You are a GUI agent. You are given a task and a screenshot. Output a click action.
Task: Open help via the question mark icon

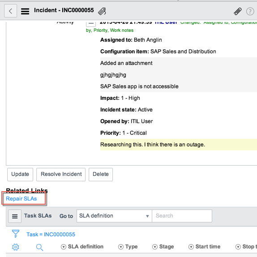[x=250, y=12]
